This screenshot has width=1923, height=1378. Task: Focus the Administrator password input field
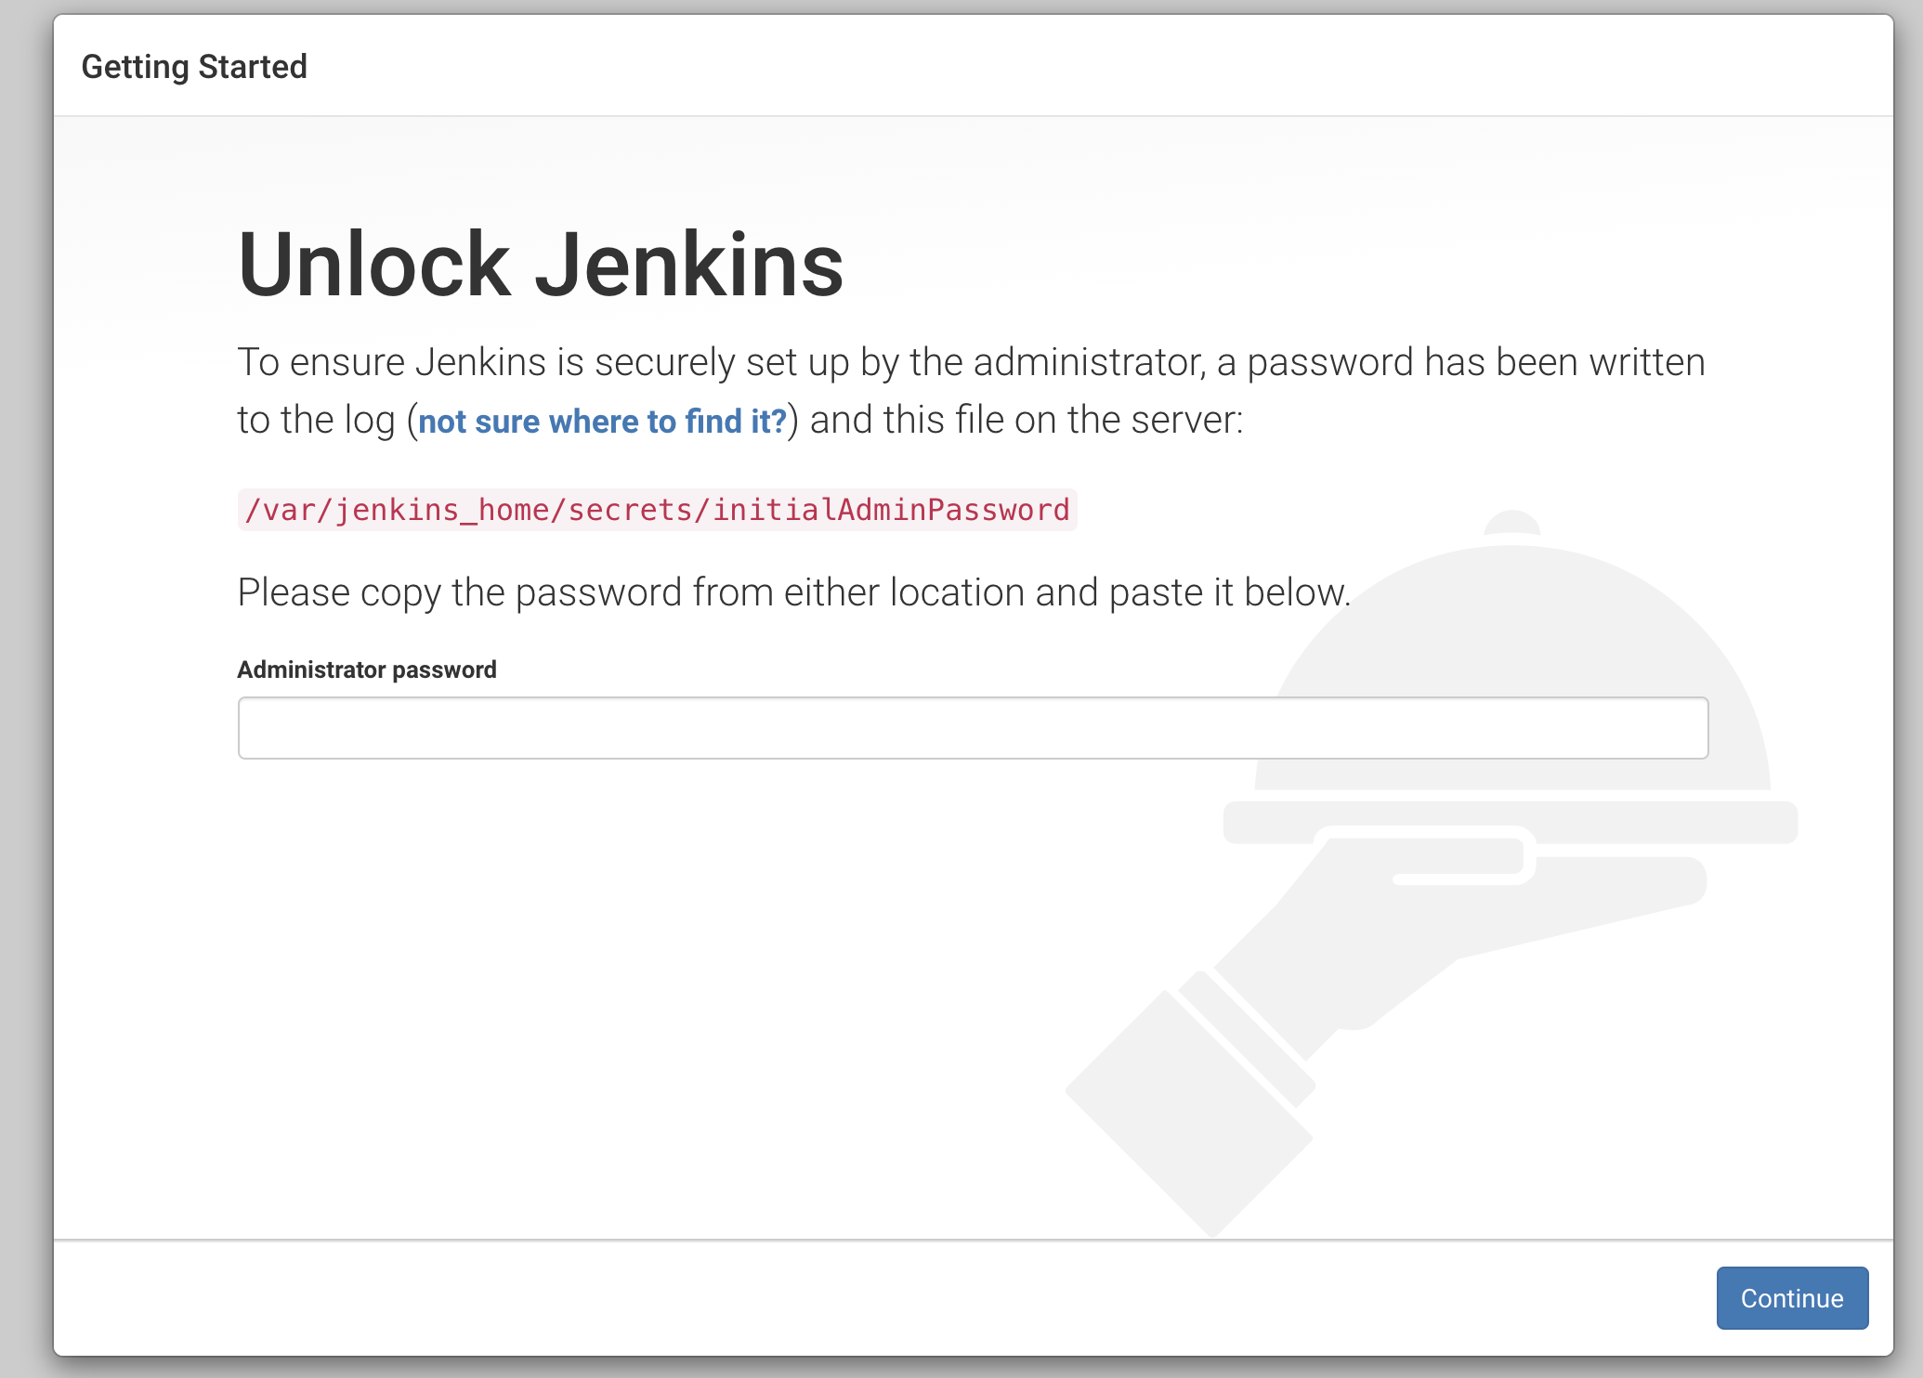pos(972,728)
